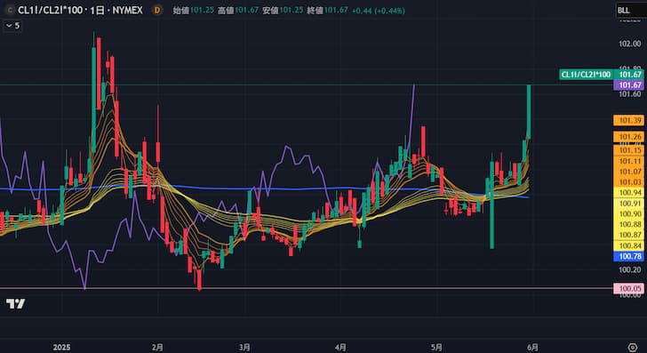
Task: Expand the collapsed indicators legend showing 5
Action: [12, 26]
